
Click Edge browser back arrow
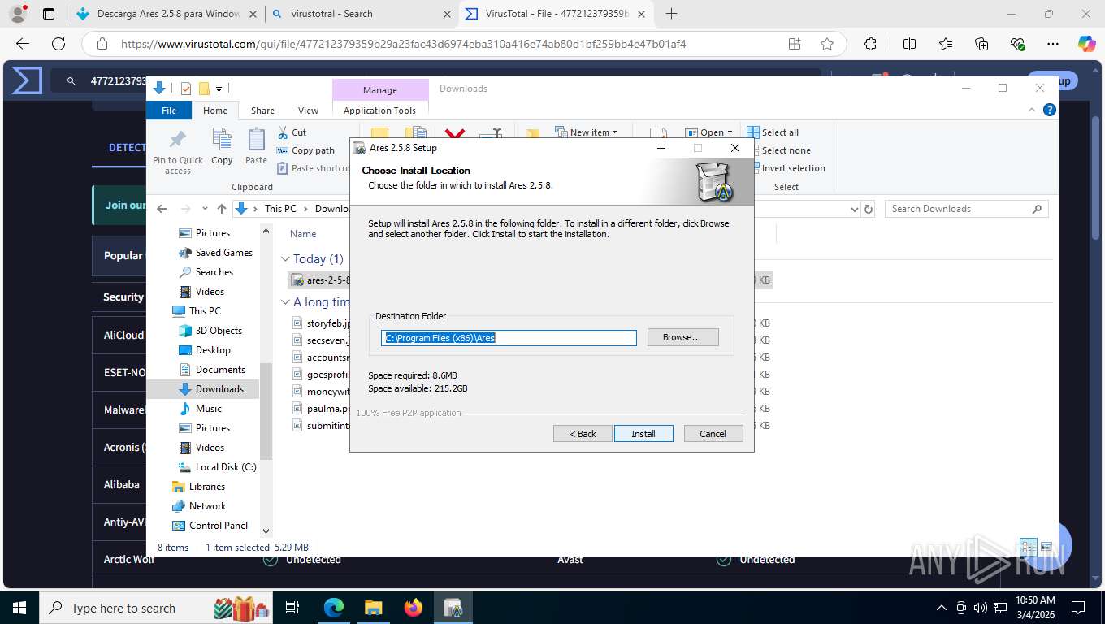pyautogui.click(x=23, y=44)
